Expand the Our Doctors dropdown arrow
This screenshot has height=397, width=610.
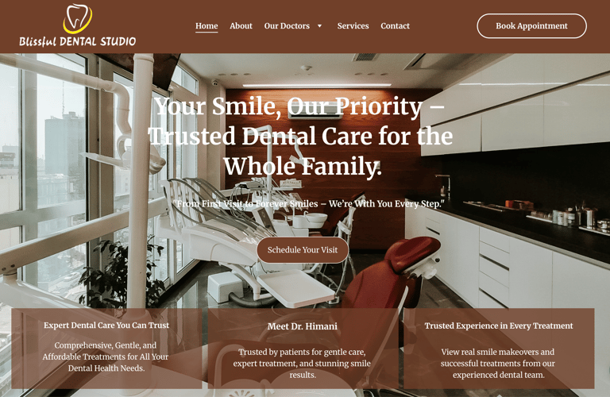[319, 26]
